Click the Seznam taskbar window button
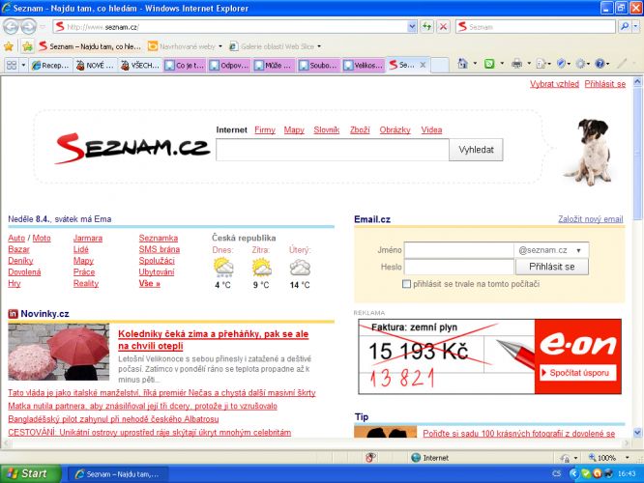 pyautogui.click(x=117, y=474)
